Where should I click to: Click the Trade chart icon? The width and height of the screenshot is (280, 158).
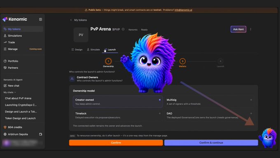[x=5, y=42]
